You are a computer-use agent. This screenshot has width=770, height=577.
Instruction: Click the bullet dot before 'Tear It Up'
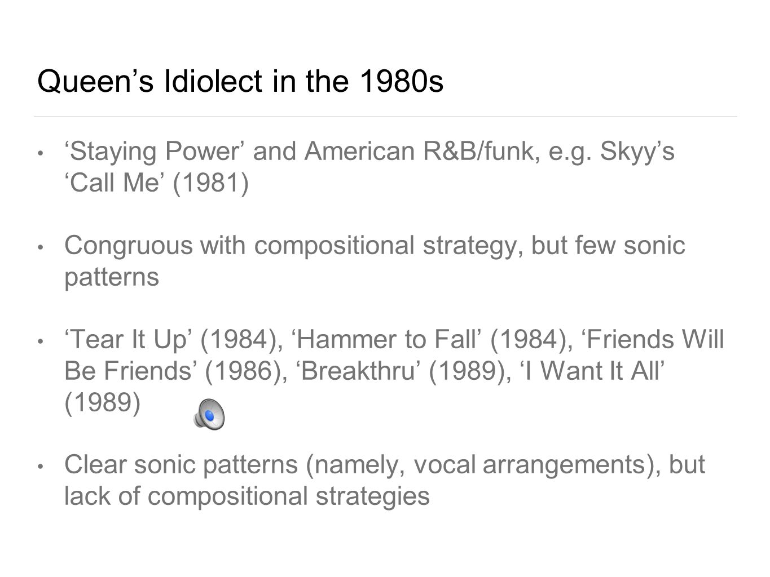pos(39,341)
